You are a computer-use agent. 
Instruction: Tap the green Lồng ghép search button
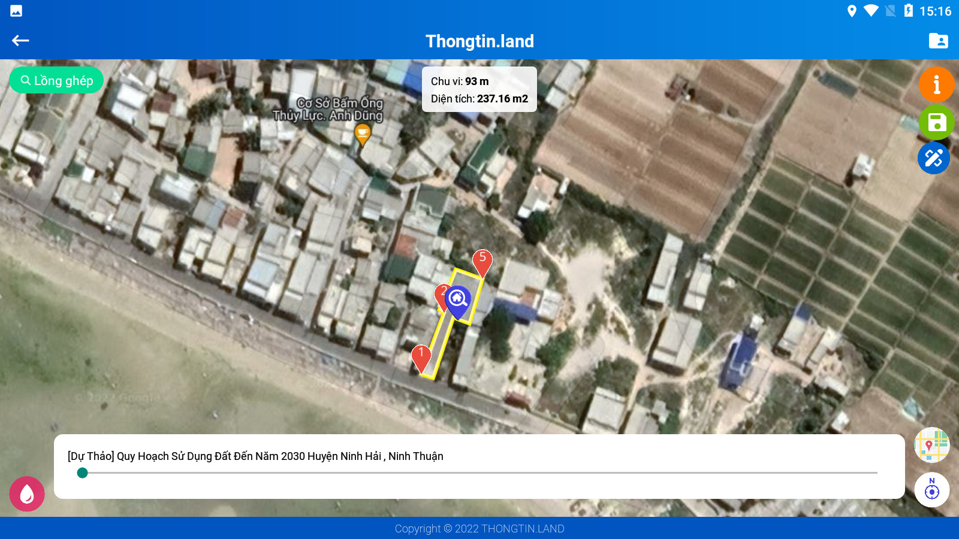pos(56,80)
